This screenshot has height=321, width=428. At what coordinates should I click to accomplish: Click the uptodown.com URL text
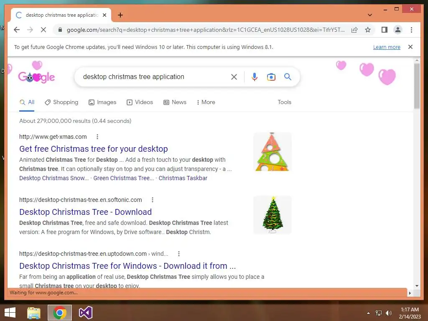coord(94,254)
